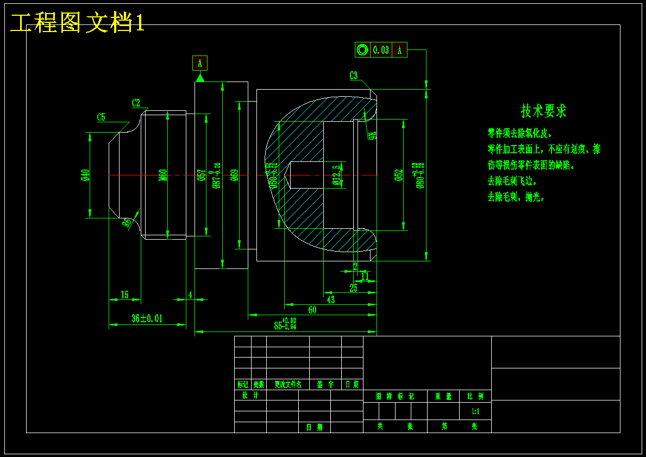Click the 技术要求 heading
Viewport: 646px width, 457px height.
[x=544, y=111]
